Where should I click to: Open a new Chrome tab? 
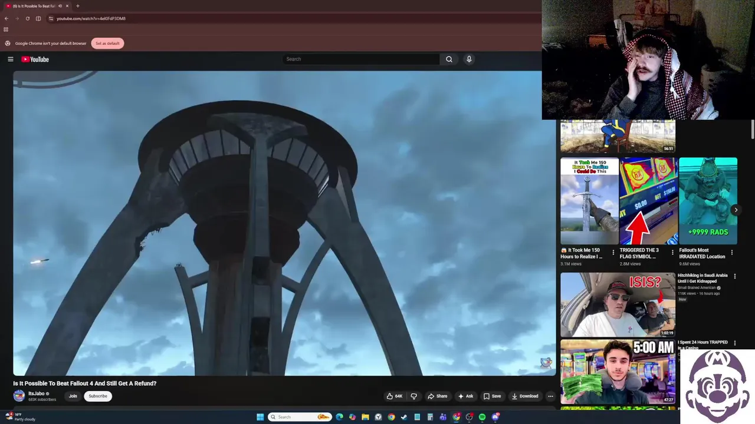point(78,6)
